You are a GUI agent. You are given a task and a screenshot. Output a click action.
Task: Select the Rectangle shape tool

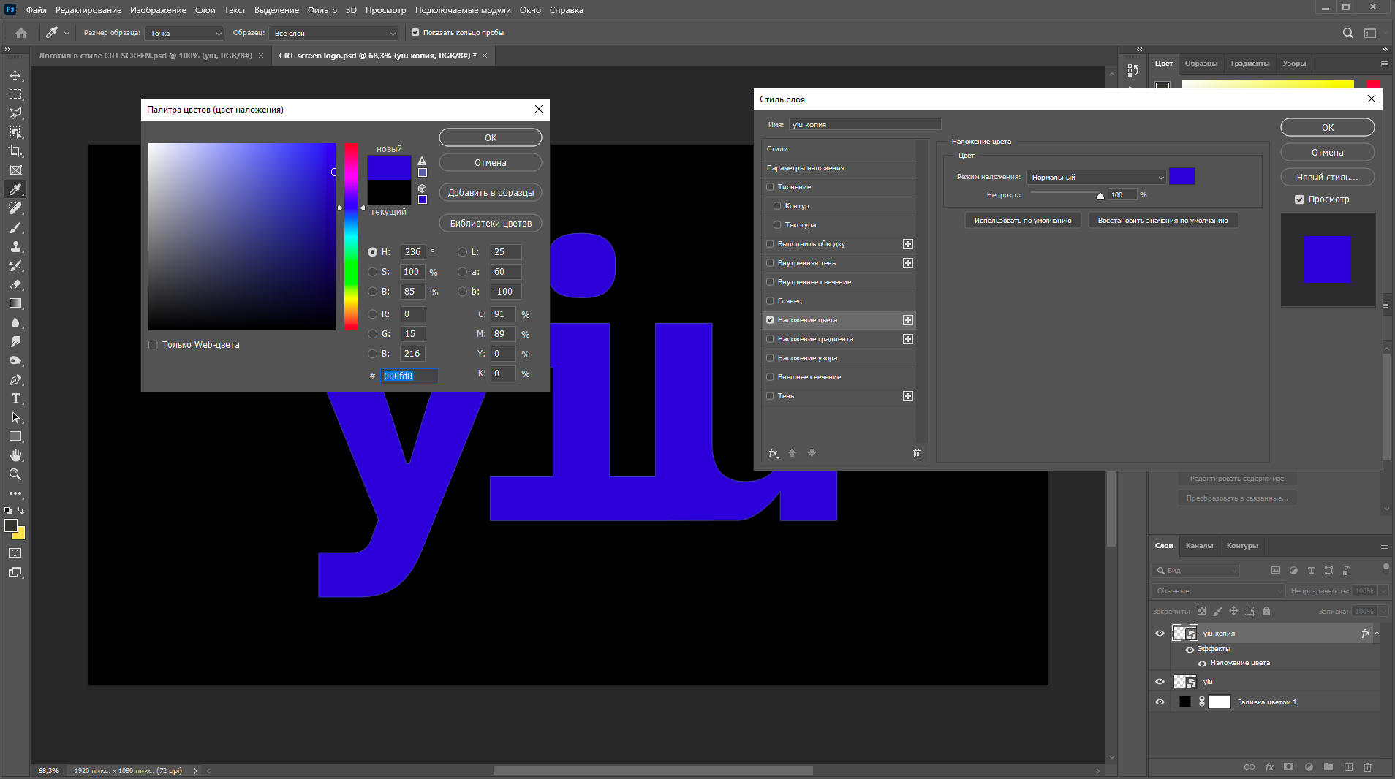[15, 436]
